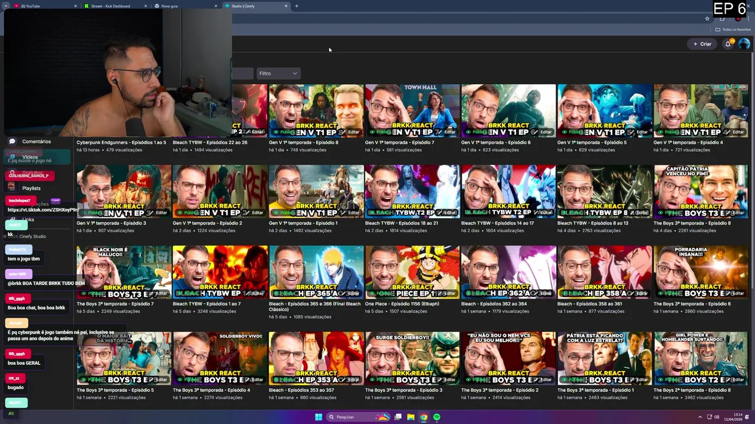Open the Windows Start menu
This screenshot has height=424, width=755.
click(319, 417)
